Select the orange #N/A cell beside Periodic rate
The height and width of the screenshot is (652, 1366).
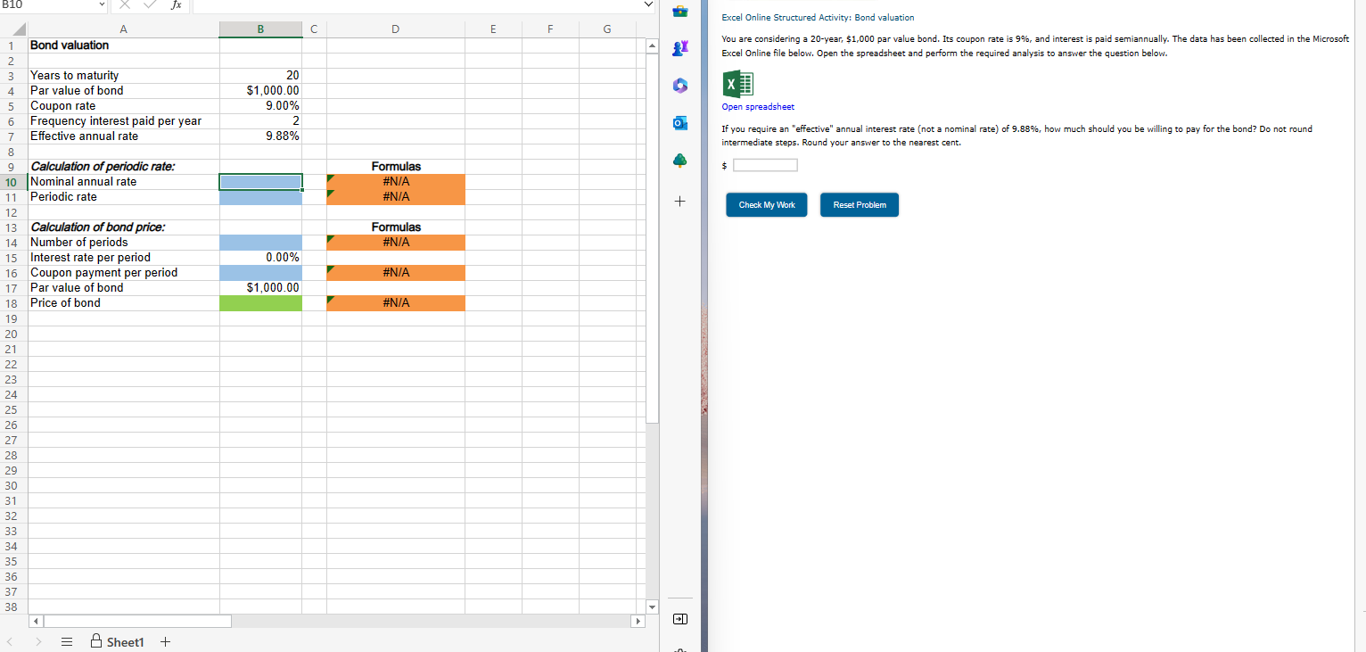(396, 197)
